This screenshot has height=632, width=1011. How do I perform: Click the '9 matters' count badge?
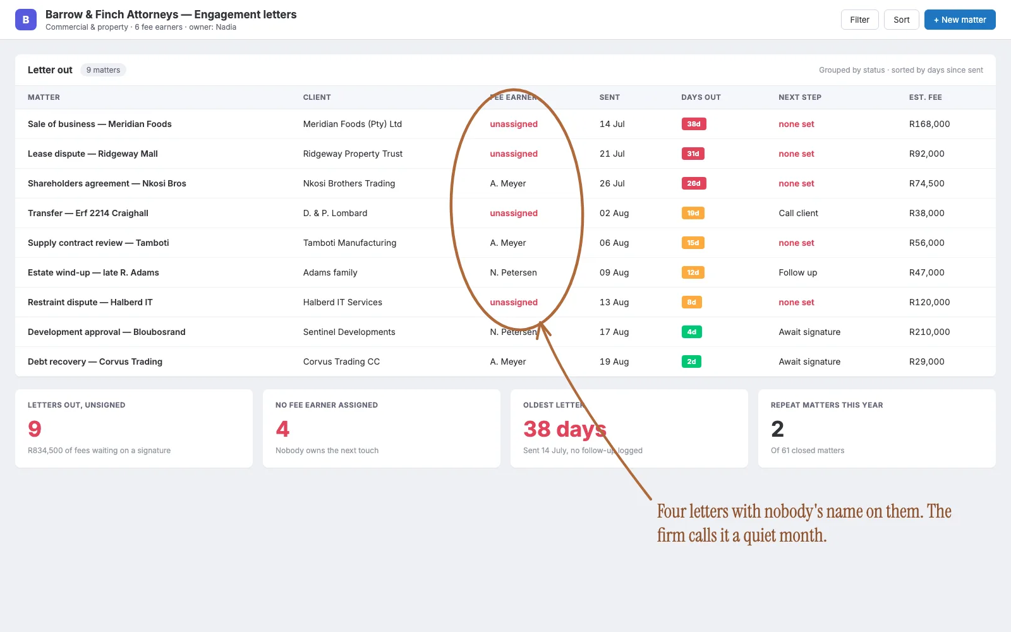pos(103,70)
